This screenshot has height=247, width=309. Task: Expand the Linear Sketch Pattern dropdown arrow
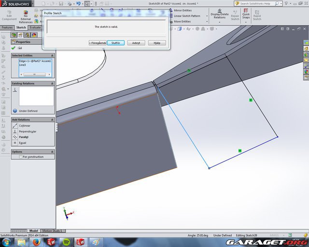click(207, 16)
